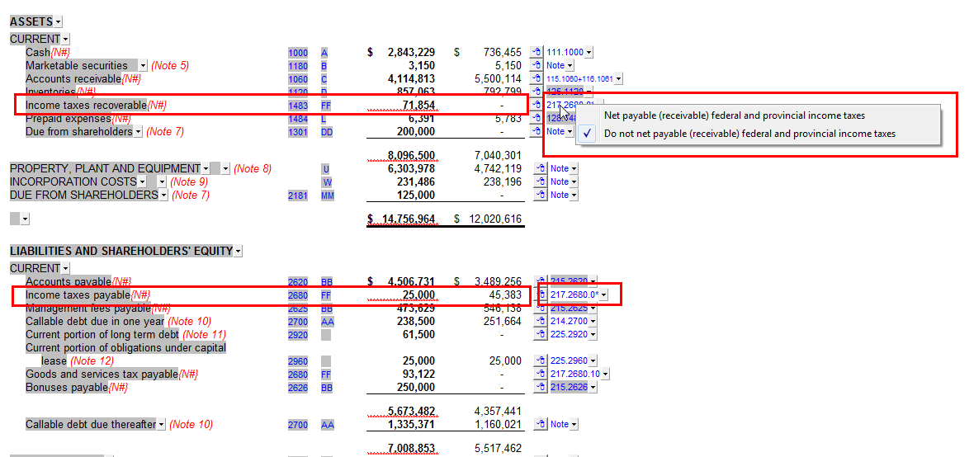This screenshot has height=457, width=969.
Task: Click the Prepaid expenses label
Action: click(x=69, y=119)
